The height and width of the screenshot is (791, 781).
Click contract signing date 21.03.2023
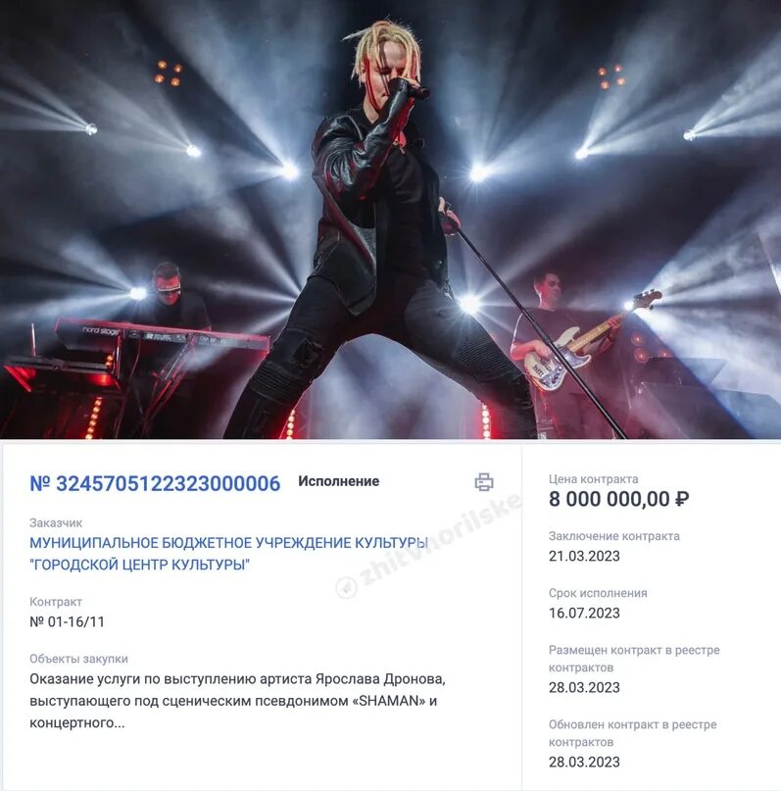coord(584,556)
